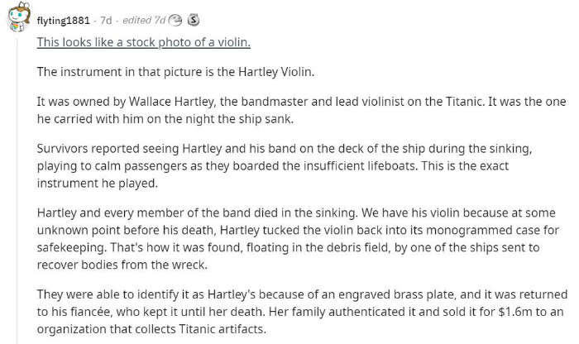Click the word "lifeboats" in the comment
Viewport: 579px width, 344px height.
392,165
